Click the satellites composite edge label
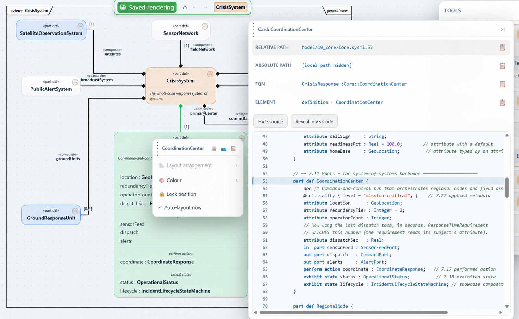519x319 pixels. tap(112, 52)
